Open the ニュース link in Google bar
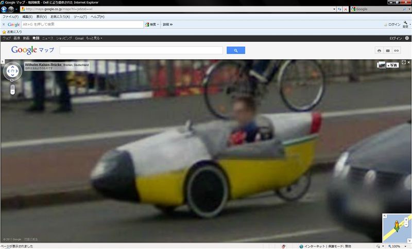 point(47,38)
